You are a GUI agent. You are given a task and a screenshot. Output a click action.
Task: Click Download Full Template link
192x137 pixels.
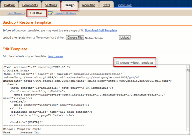coord(101,30)
